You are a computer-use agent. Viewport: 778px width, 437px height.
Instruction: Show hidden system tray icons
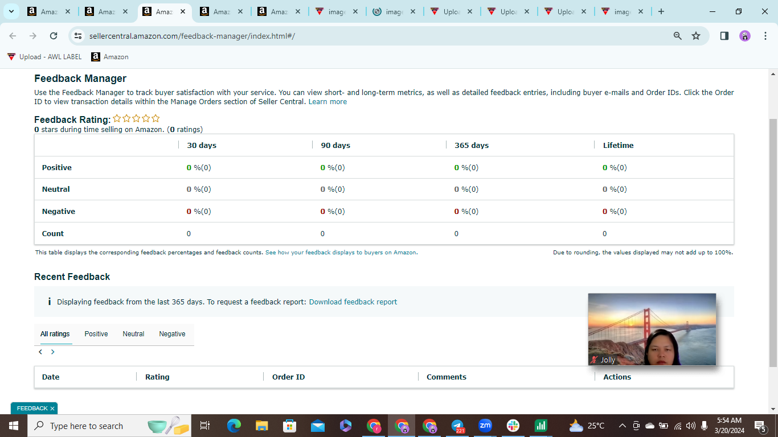tap(623, 426)
